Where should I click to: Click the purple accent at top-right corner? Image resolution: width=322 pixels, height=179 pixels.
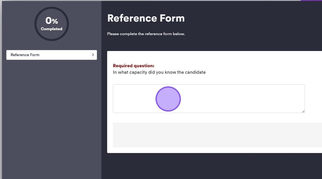pos(311,1)
